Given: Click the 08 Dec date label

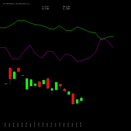Looking at the screenshot, I should 26,125.
